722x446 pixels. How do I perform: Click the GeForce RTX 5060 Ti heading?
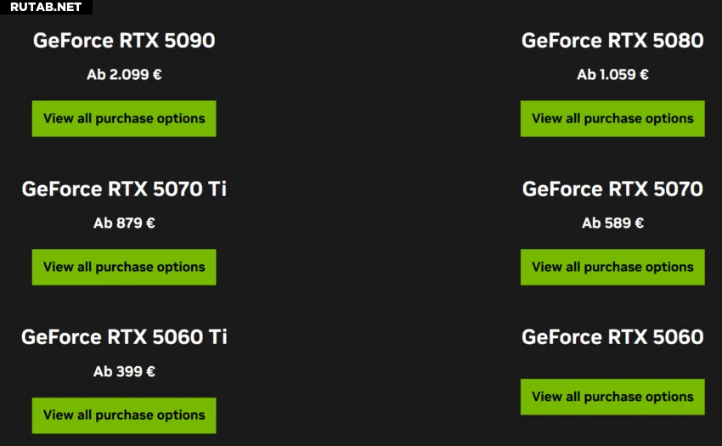coord(124,336)
